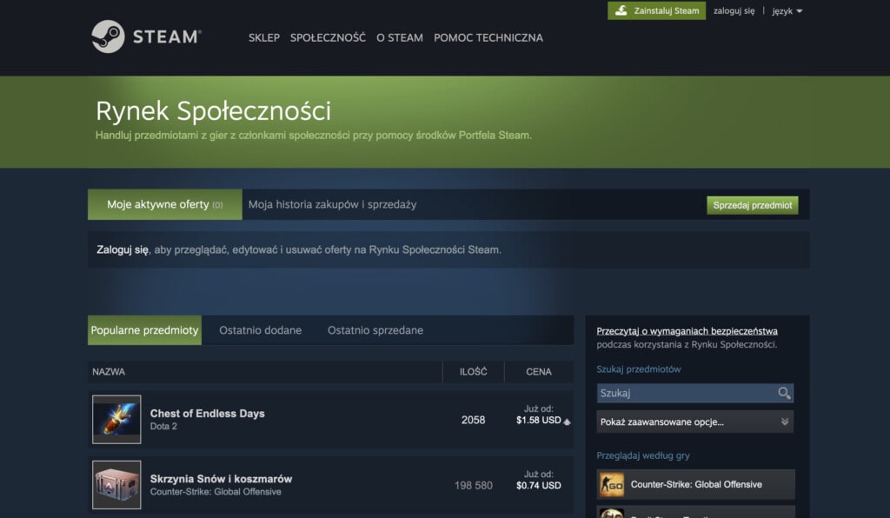Click the magnifier search icon

point(784,393)
